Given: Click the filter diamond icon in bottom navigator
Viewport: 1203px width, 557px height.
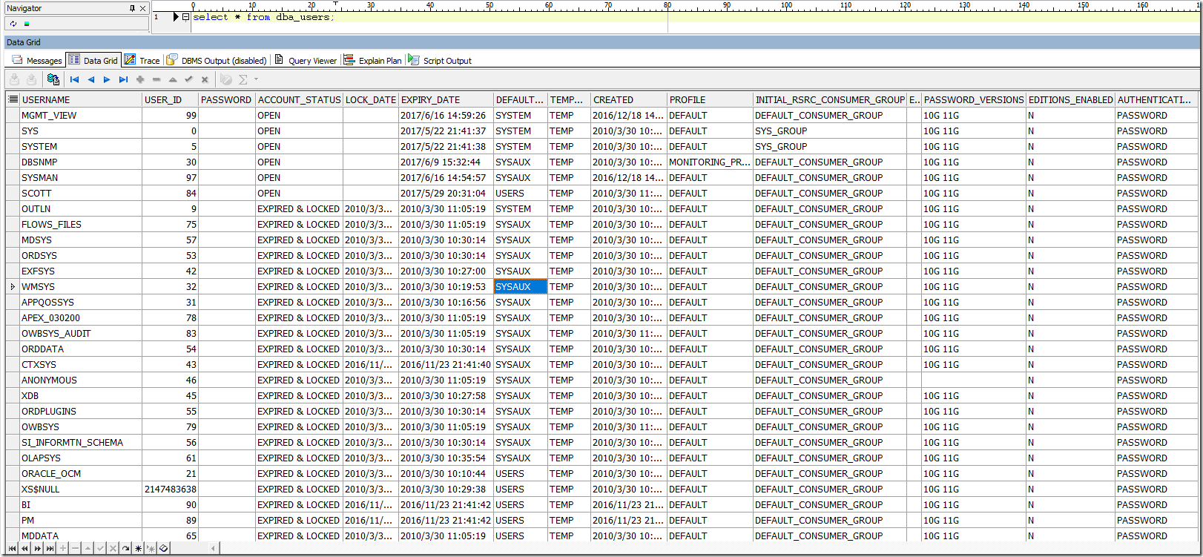Looking at the screenshot, I should point(164,548).
